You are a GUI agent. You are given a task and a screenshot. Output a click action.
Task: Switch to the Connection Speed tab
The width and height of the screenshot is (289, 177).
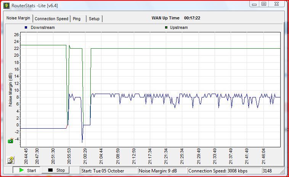click(x=51, y=19)
